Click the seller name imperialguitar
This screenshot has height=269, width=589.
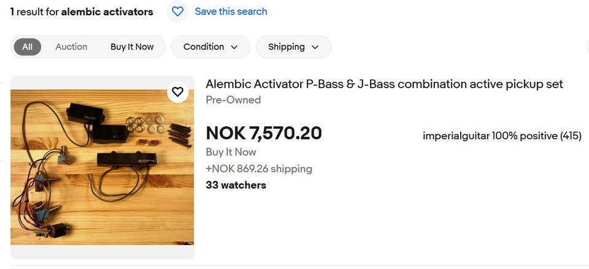point(455,135)
